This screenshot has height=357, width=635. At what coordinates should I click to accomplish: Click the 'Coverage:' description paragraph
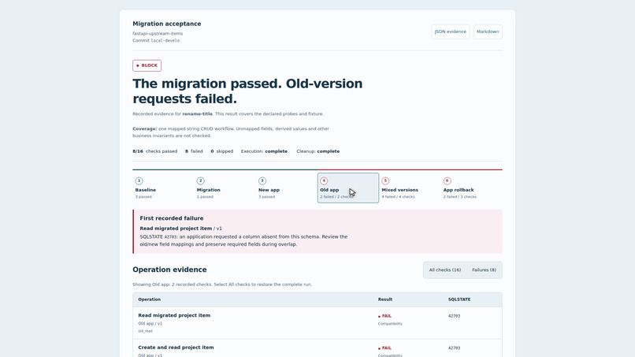[x=231, y=132]
